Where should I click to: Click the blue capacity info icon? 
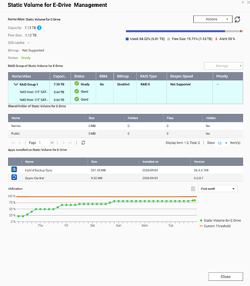[39, 28]
